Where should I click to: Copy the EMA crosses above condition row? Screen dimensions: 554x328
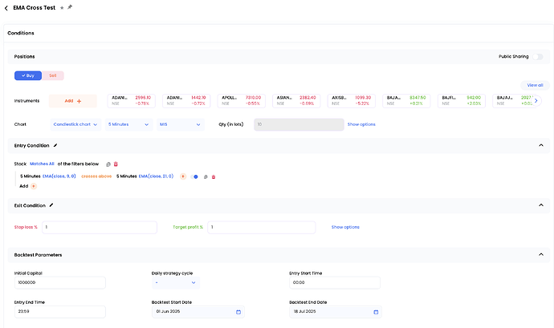206,176
